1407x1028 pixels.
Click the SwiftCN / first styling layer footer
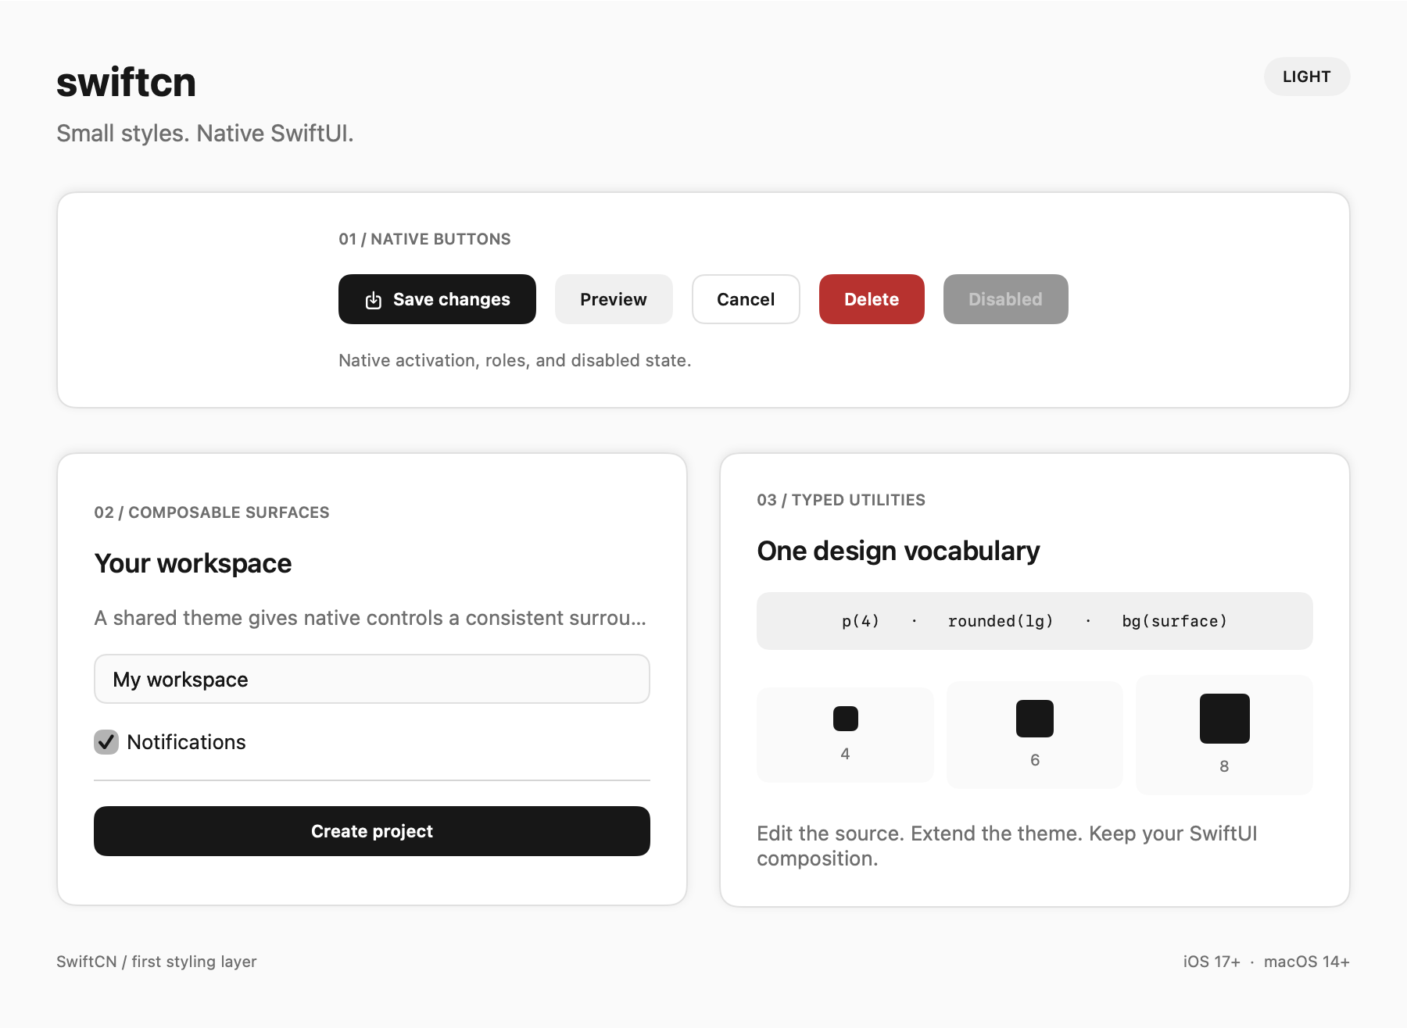click(156, 962)
